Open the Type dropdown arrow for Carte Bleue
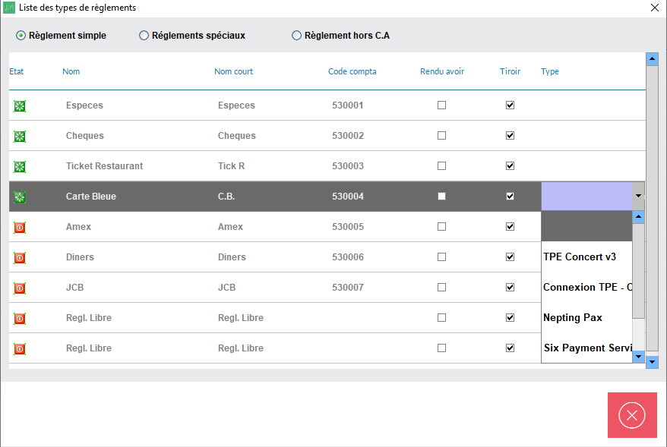This screenshot has height=447, width=667. tap(638, 196)
